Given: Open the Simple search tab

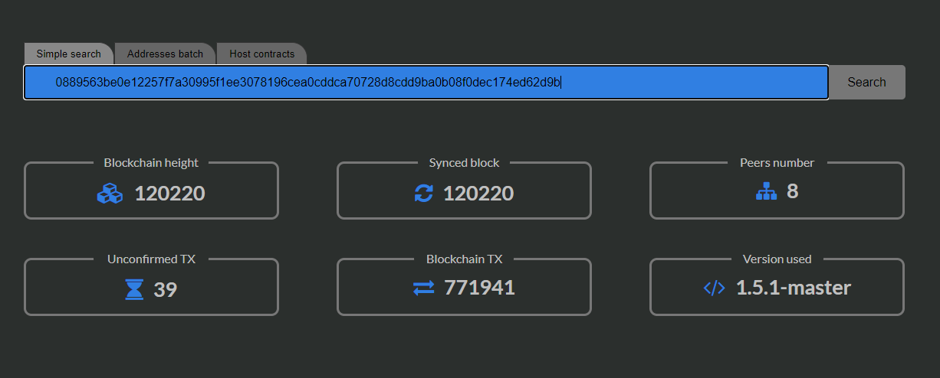Looking at the screenshot, I should (x=69, y=54).
